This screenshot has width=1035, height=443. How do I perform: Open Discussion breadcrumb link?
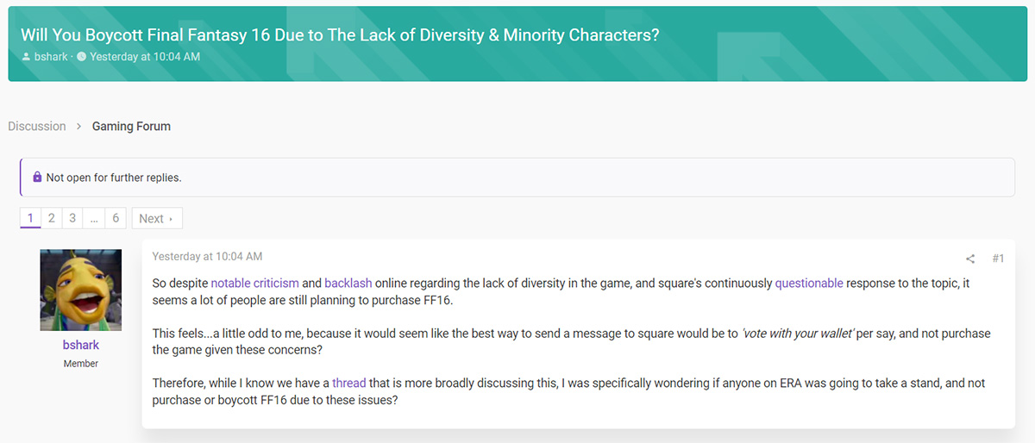37,126
